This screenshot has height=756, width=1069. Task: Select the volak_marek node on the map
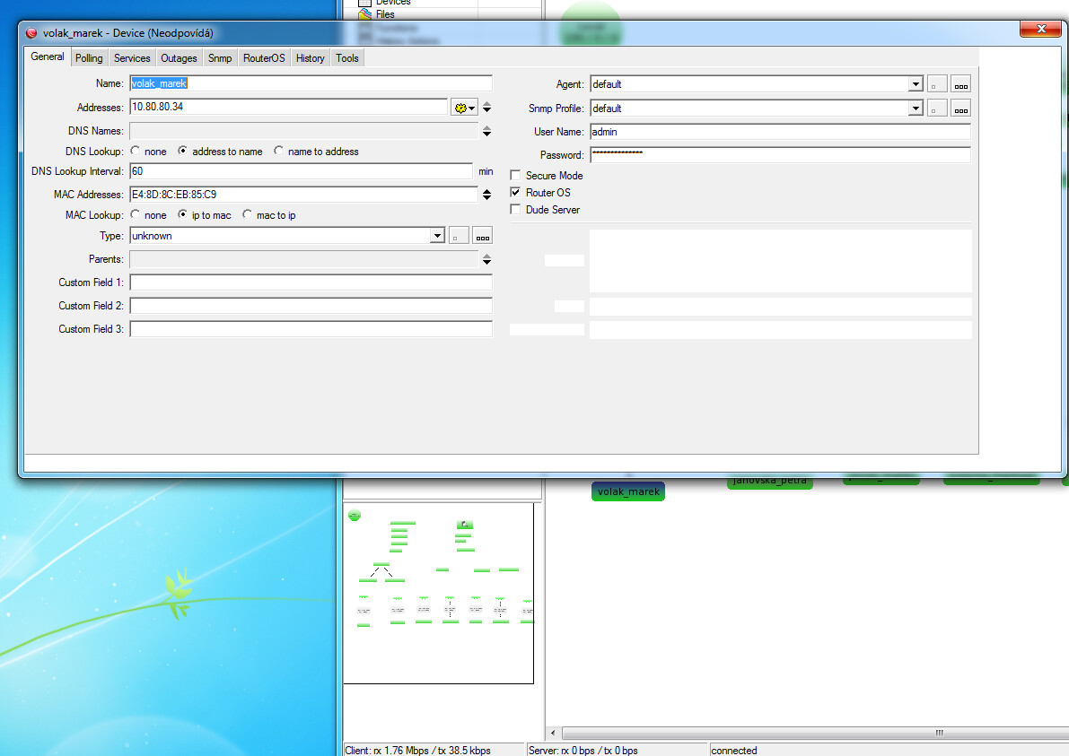pyautogui.click(x=627, y=491)
